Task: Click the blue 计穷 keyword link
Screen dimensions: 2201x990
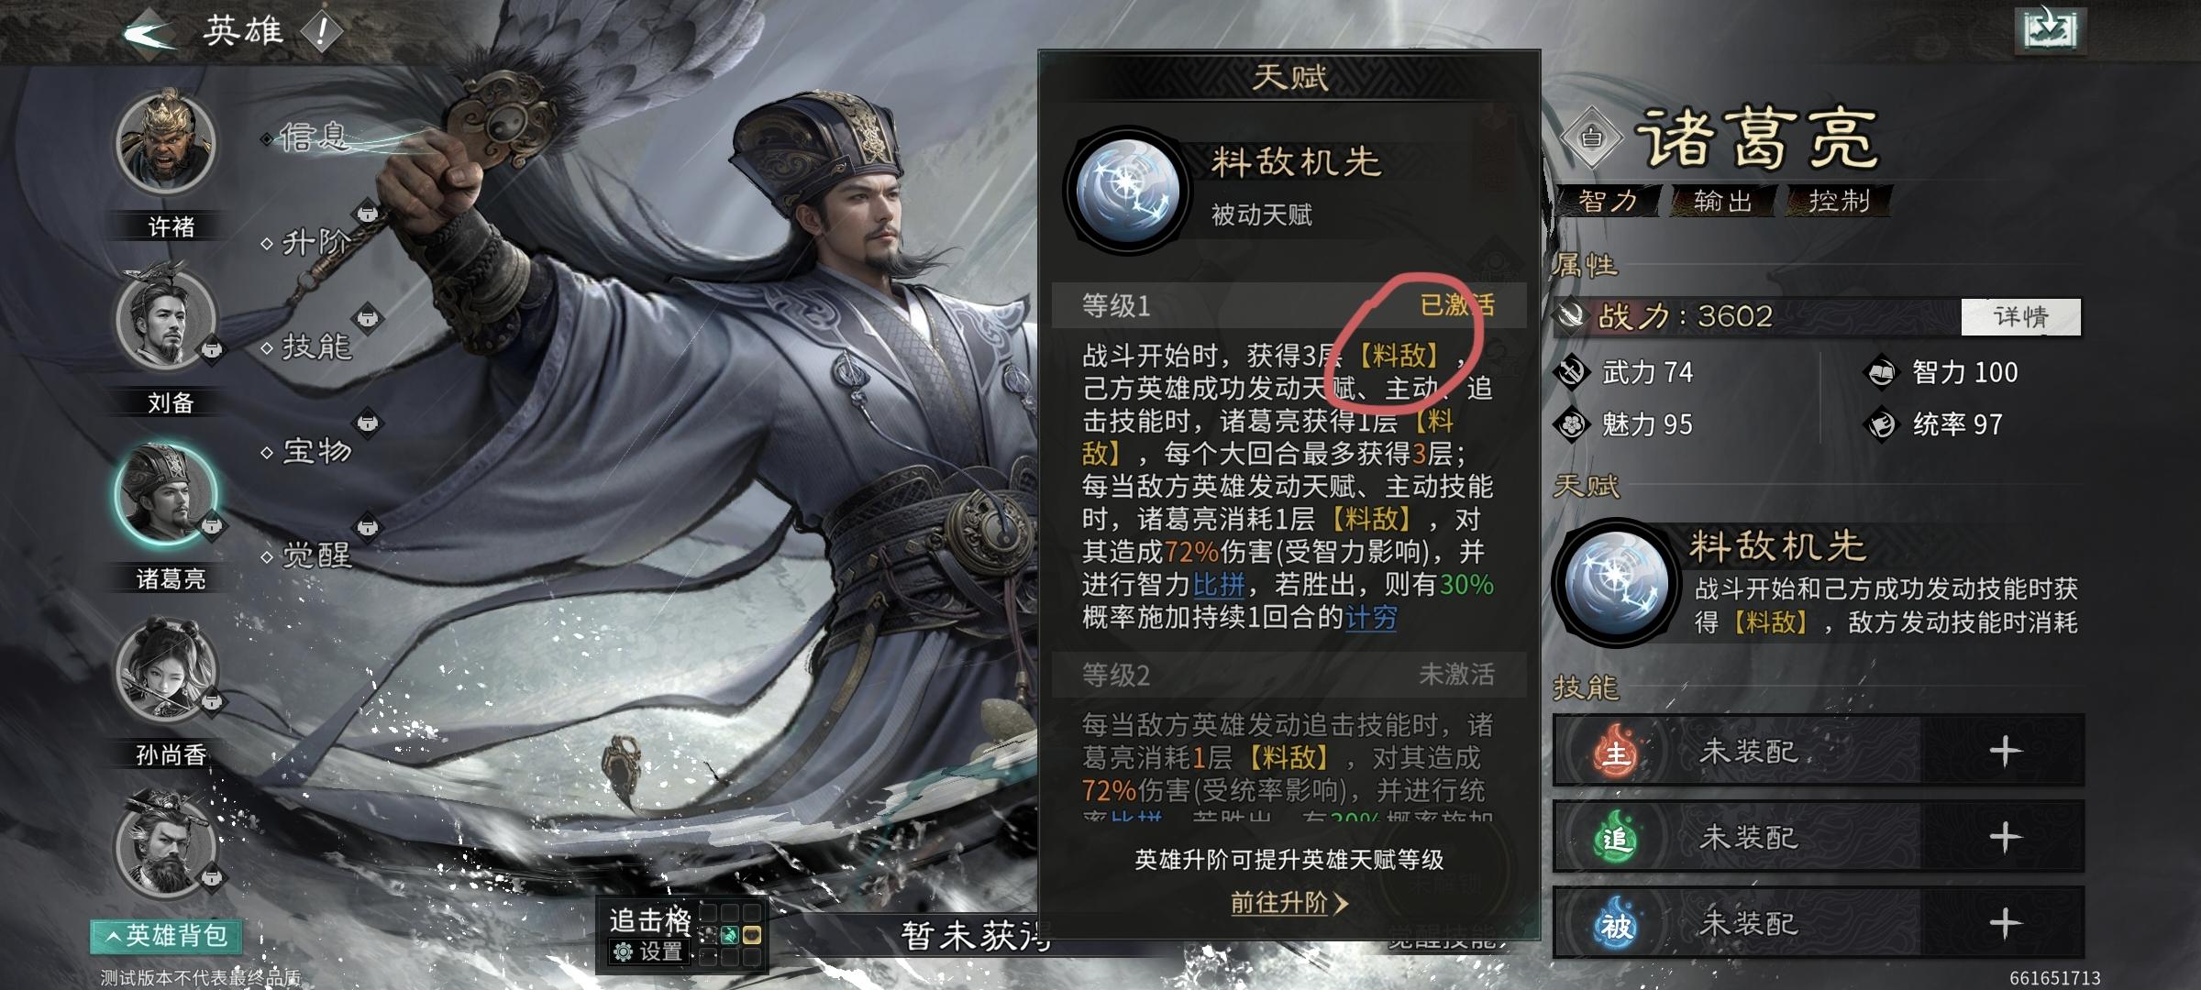Action: point(1371,617)
